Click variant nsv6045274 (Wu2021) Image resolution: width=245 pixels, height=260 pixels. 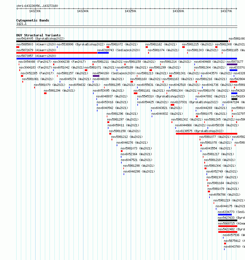coord(75,79)
